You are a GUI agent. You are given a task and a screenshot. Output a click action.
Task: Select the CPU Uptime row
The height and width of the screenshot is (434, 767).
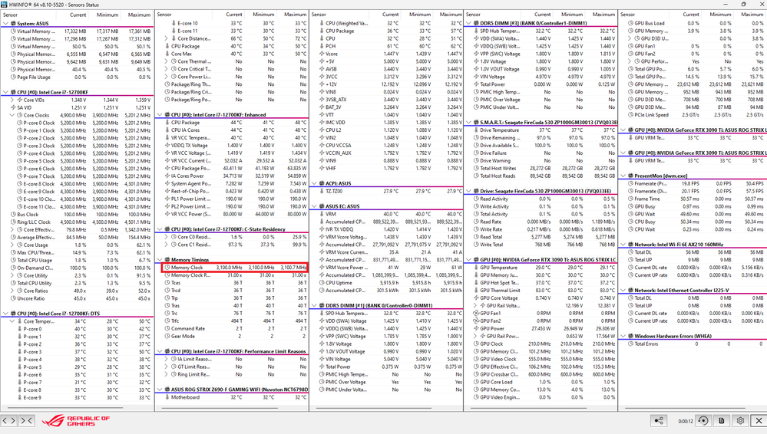(x=386, y=283)
